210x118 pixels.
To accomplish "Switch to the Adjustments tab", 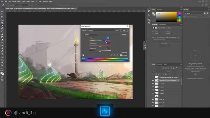I will pyautogui.click(x=163, y=25).
